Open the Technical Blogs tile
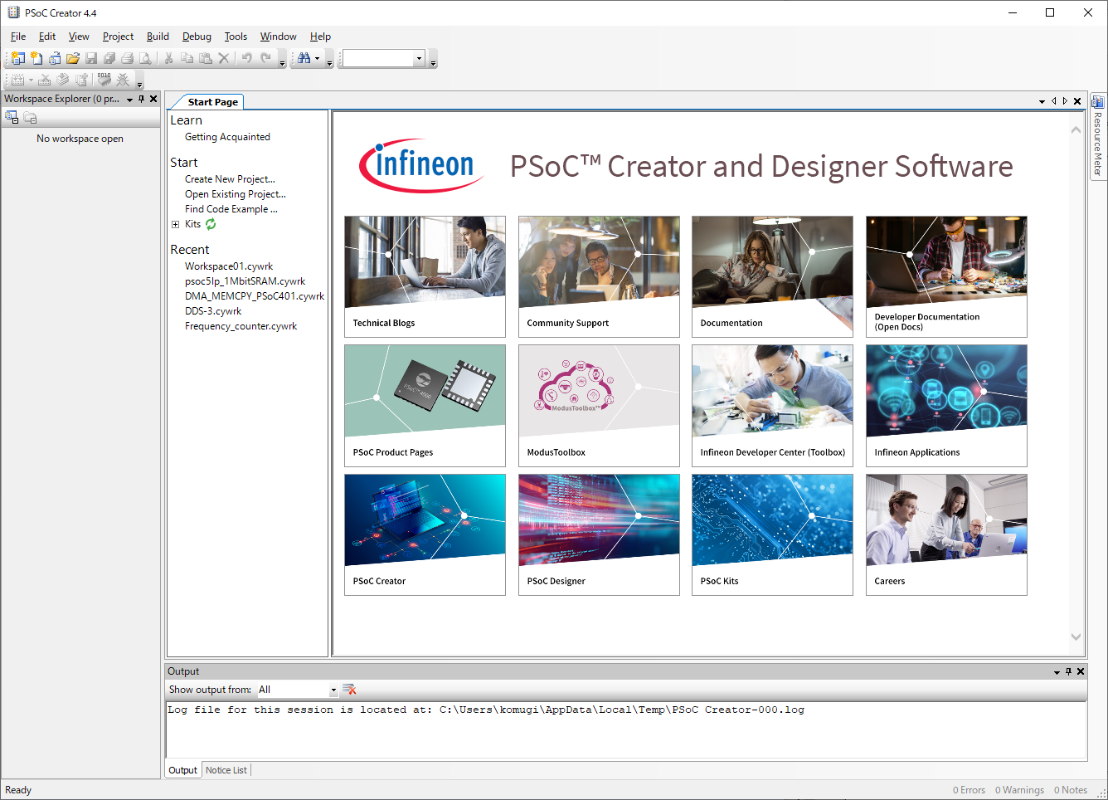 pos(425,277)
